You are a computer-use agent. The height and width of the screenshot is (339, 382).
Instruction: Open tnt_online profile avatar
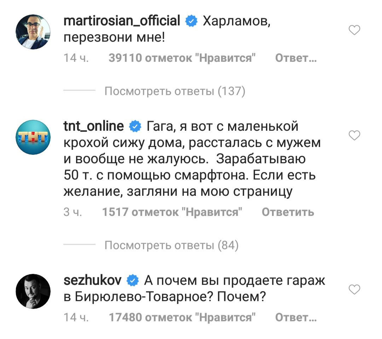click(33, 137)
